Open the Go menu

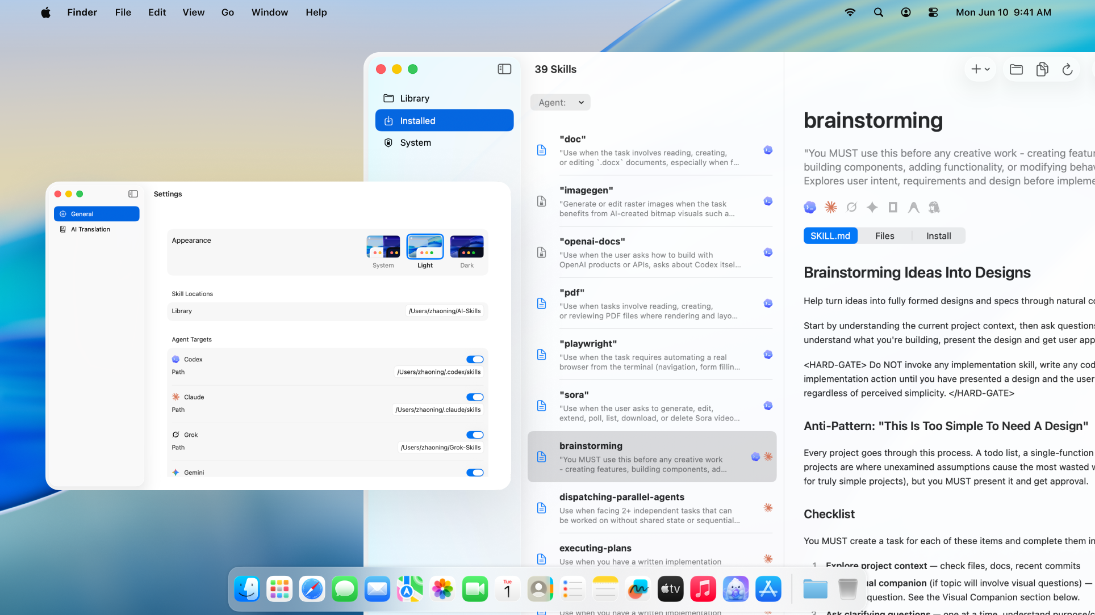(228, 12)
